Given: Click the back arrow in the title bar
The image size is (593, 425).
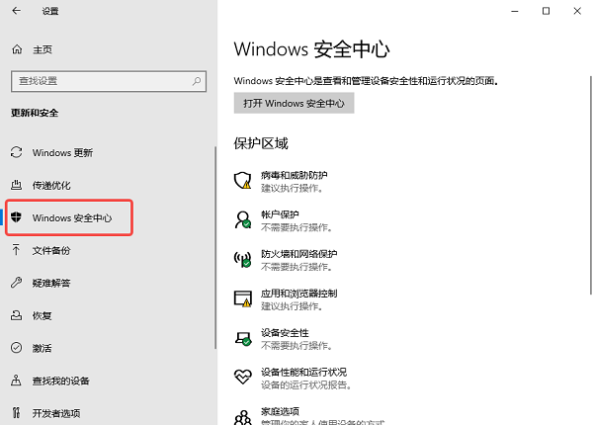Looking at the screenshot, I should (x=16, y=11).
